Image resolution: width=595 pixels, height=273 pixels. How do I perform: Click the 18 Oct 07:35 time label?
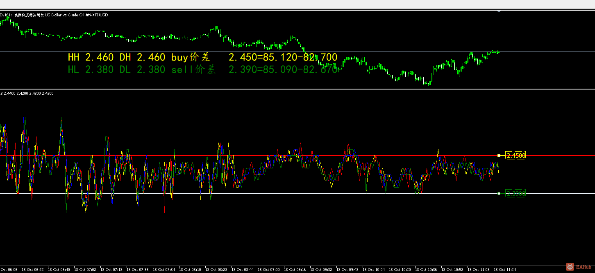click(137, 270)
